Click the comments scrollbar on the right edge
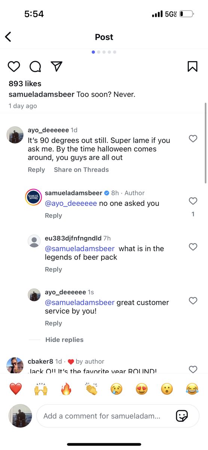This screenshot has height=450, width=208. coord(205,143)
